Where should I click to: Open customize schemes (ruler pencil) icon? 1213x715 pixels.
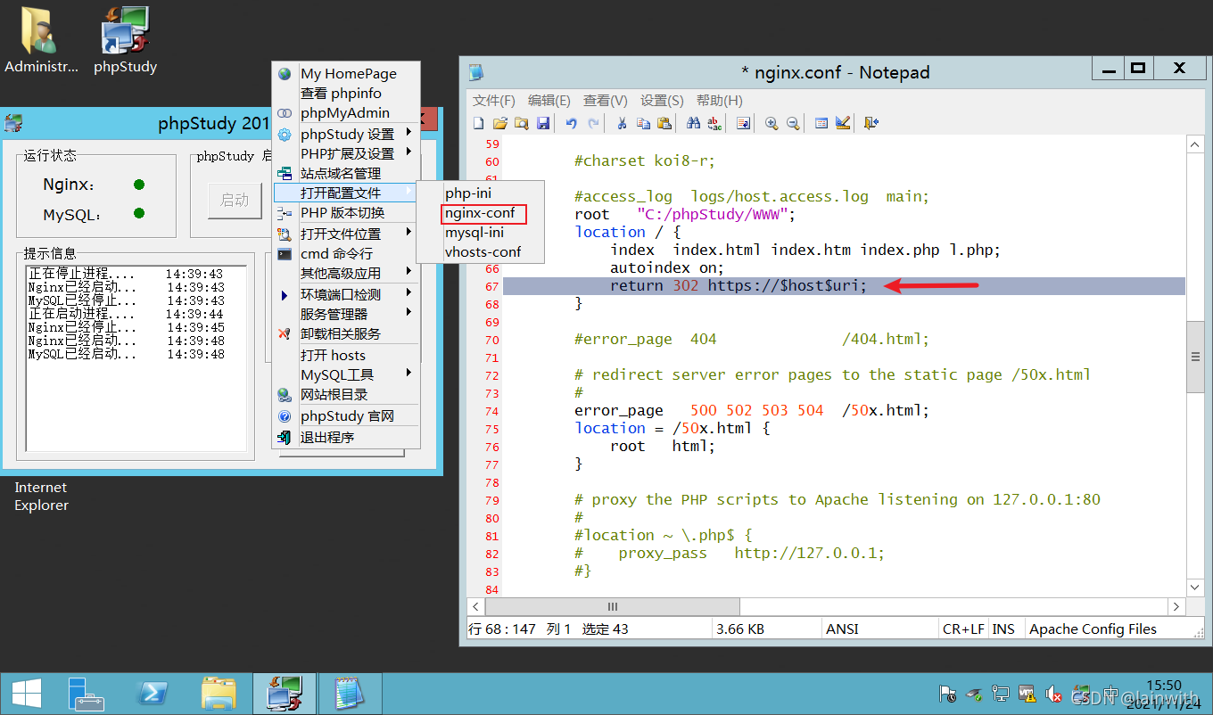tap(843, 123)
